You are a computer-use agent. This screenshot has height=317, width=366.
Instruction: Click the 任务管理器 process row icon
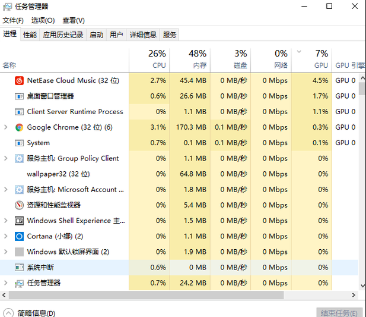click(x=19, y=284)
